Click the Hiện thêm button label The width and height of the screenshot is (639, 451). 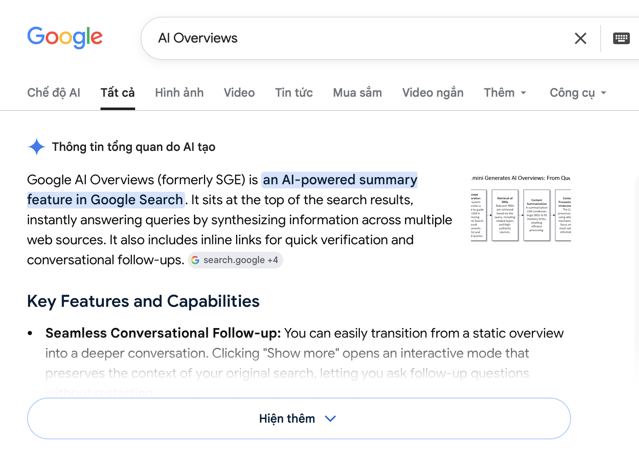pos(287,418)
